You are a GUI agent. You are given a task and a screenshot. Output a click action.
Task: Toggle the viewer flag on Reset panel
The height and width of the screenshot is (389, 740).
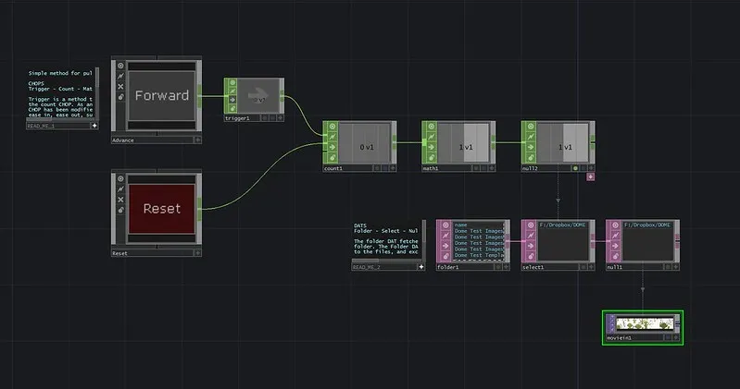tap(119, 178)
